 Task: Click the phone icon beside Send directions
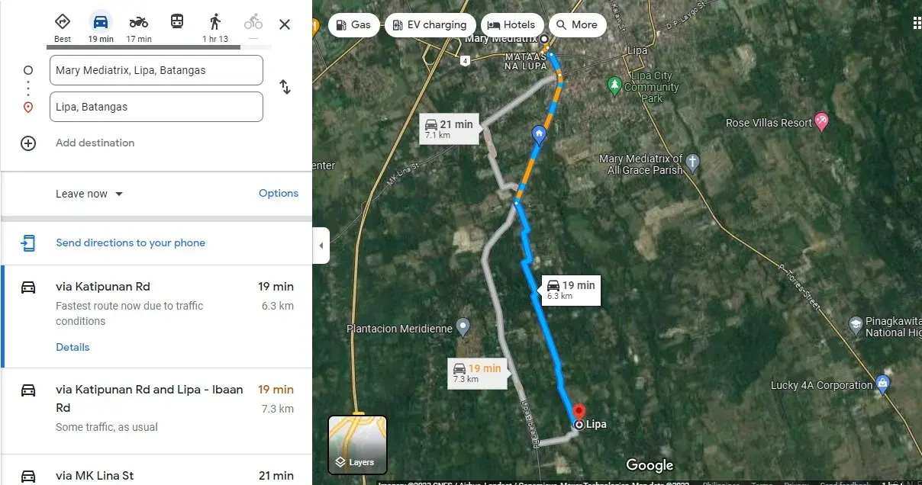click(28, 243)
